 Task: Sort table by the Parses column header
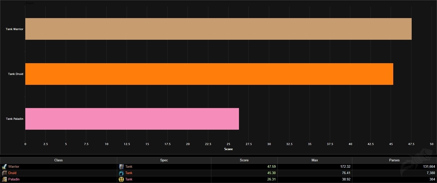tap(394, 160)
